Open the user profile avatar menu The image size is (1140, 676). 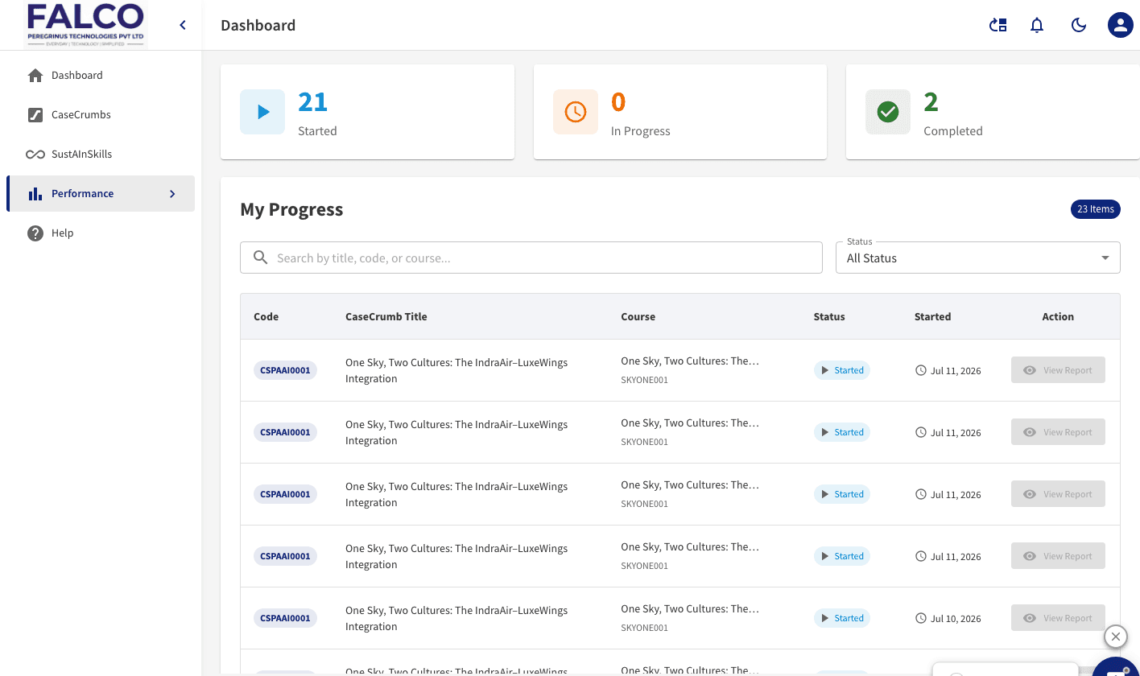1121,25
